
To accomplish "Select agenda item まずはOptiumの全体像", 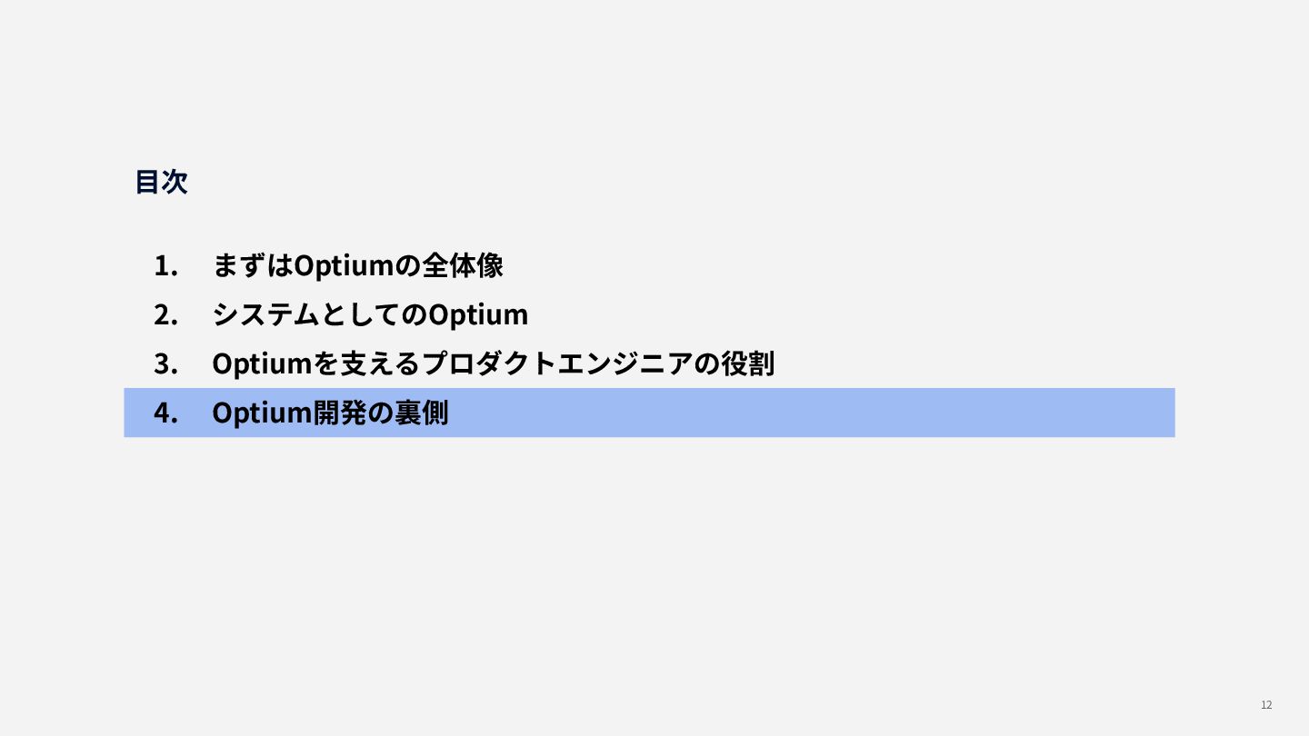I will [357, 266].
